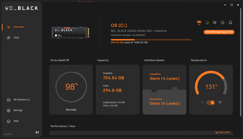Open notifications bell

pos(230,22)
